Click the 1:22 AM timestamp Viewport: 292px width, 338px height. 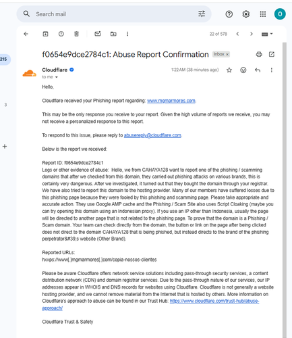click(x=195, y=70)
